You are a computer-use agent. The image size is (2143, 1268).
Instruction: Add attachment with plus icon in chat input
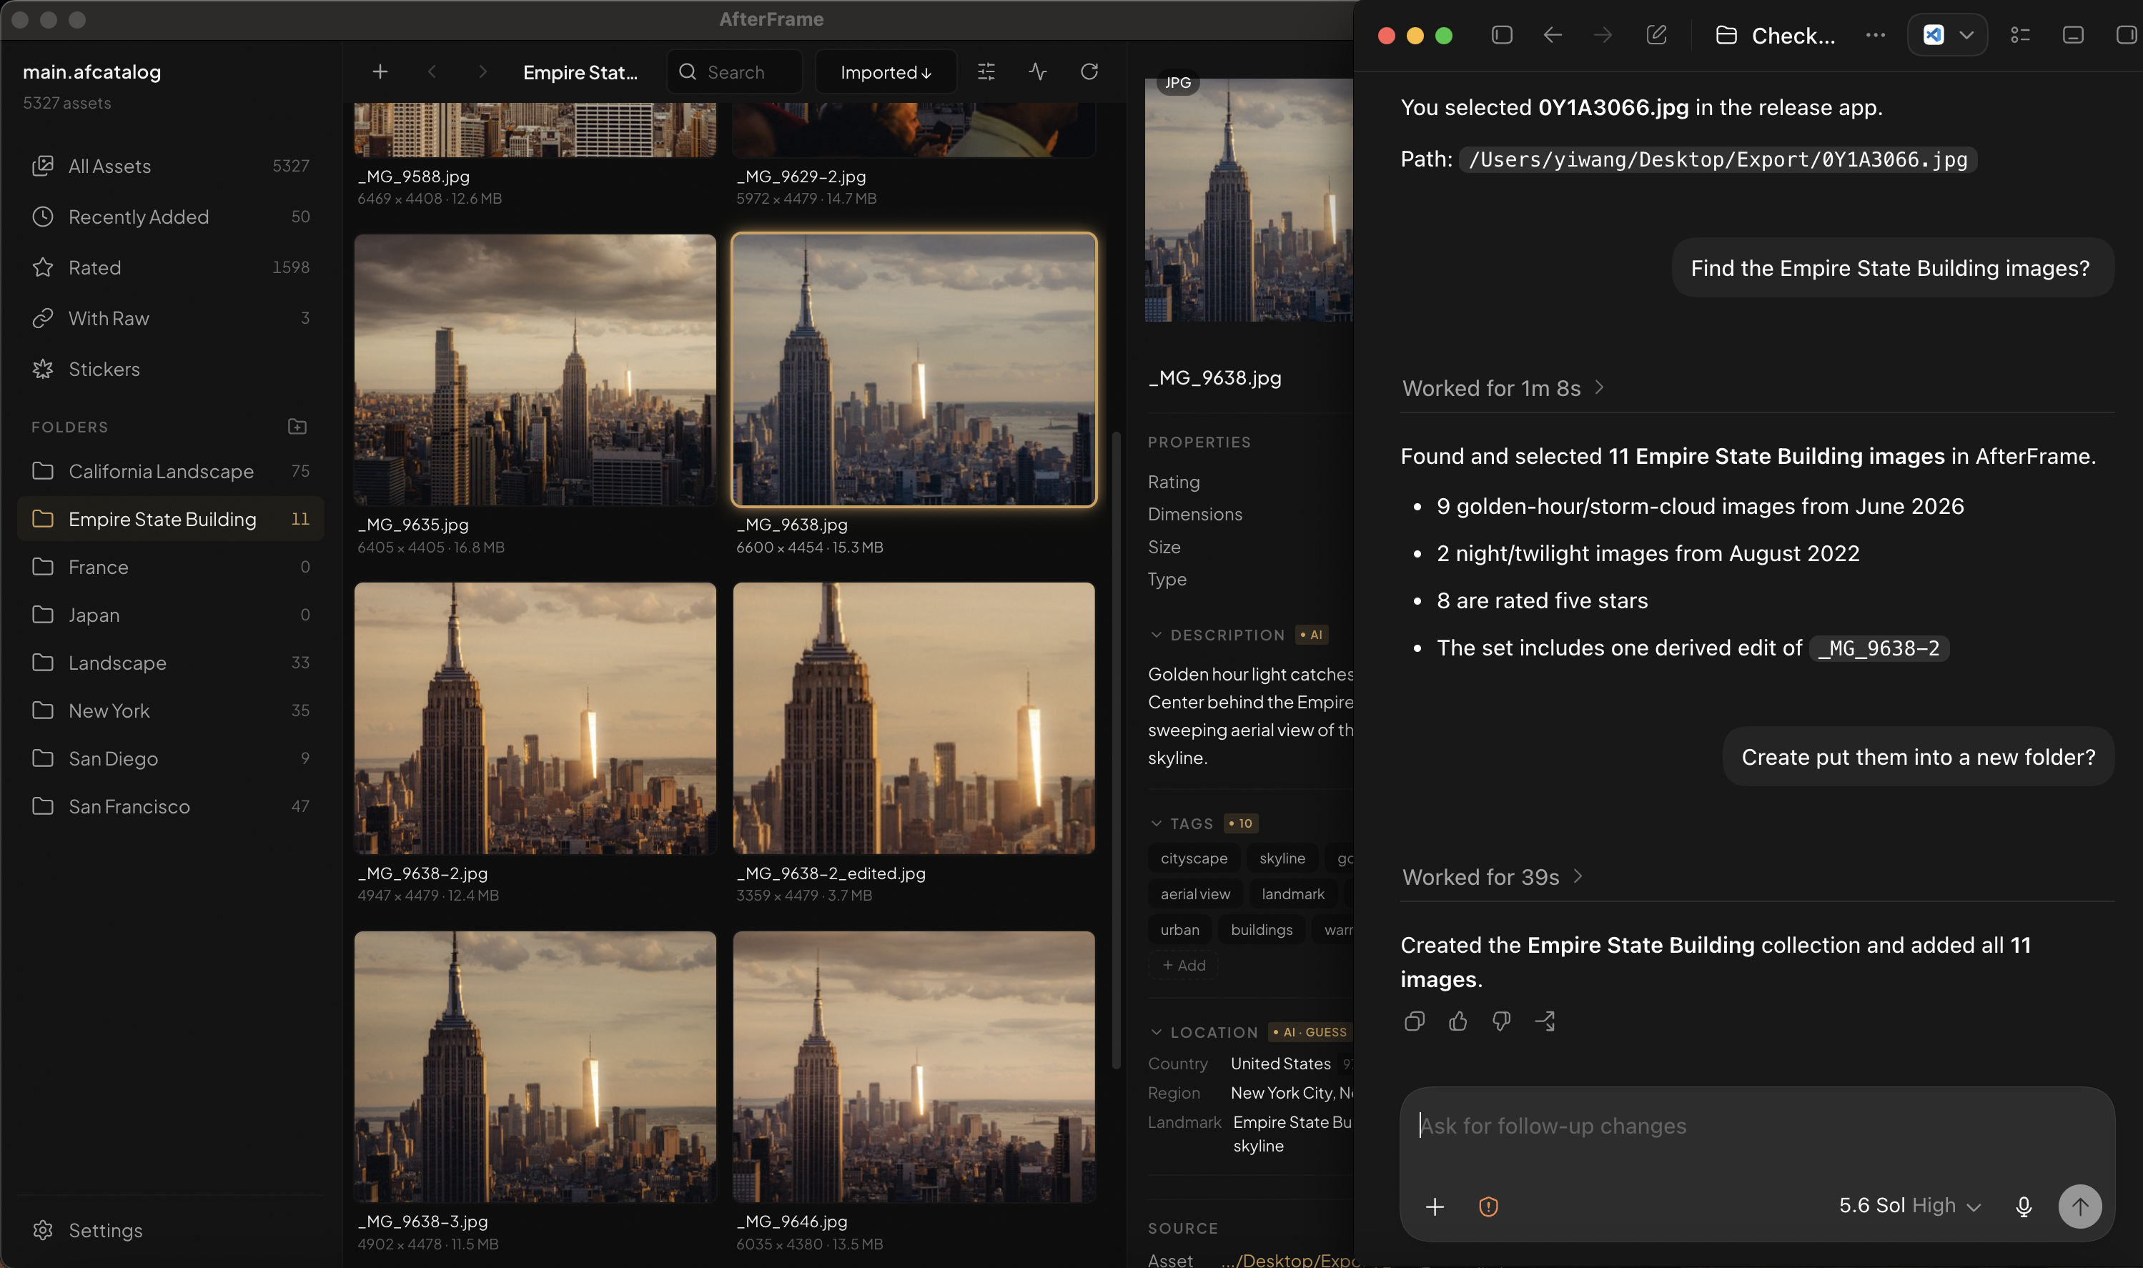(1435, 1207)
